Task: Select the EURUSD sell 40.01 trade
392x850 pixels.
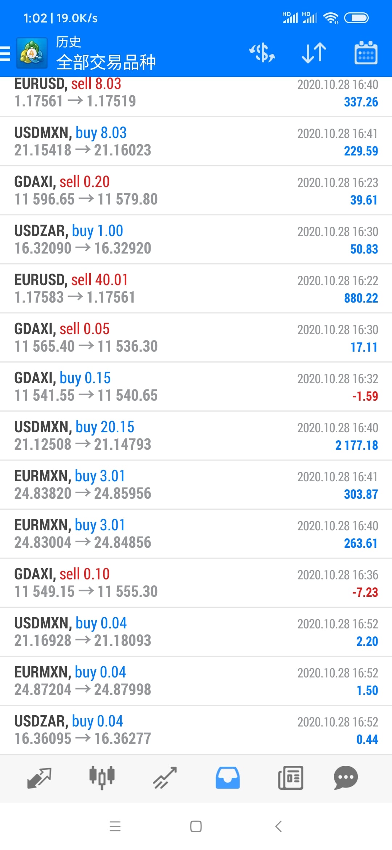Action: pos(196,288)
